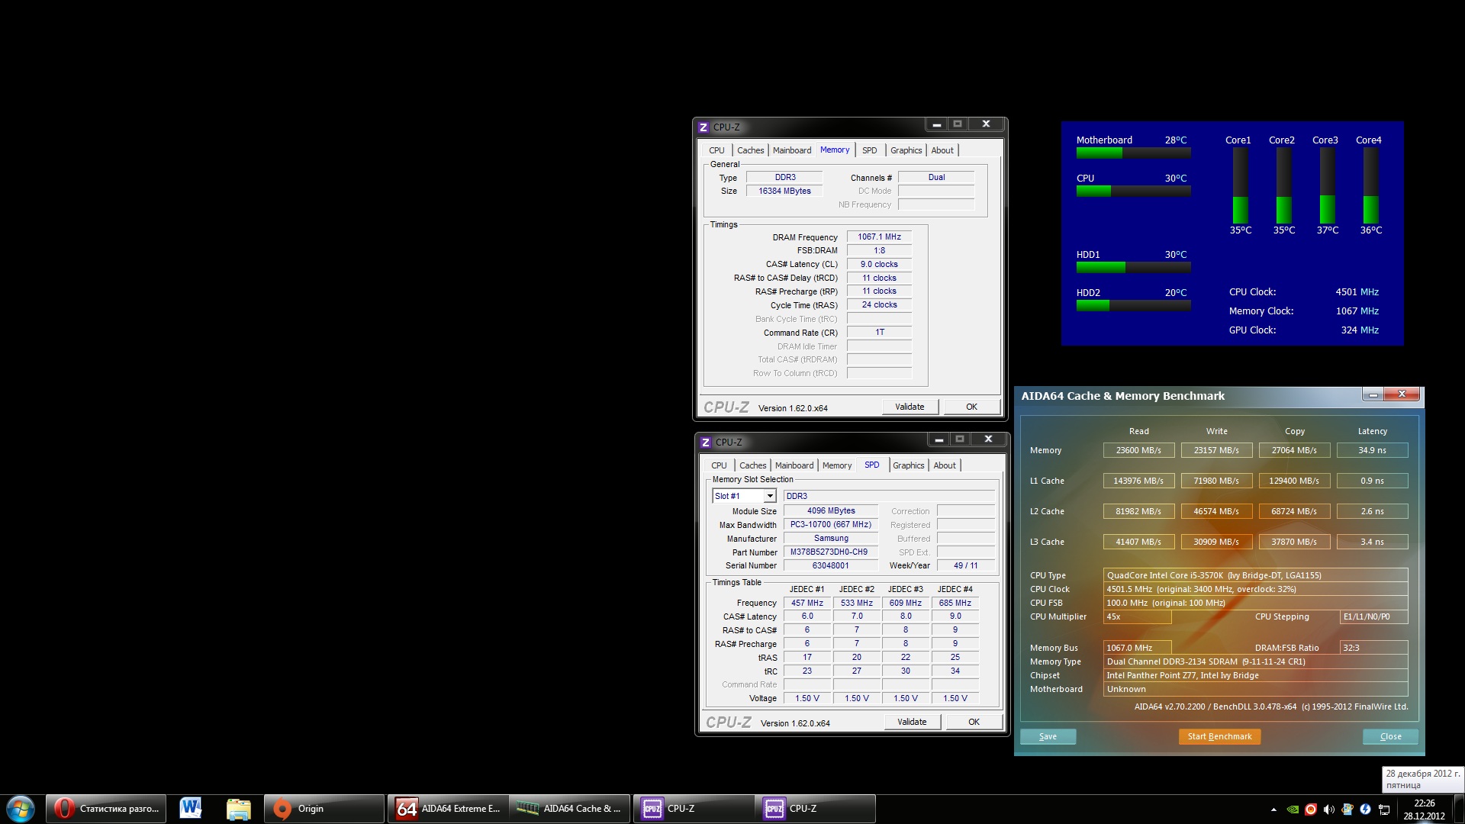1465x824 pixels.
Task: Click JEDEC #4 frequency 685 MHz
Action: (x=955, y=603)
